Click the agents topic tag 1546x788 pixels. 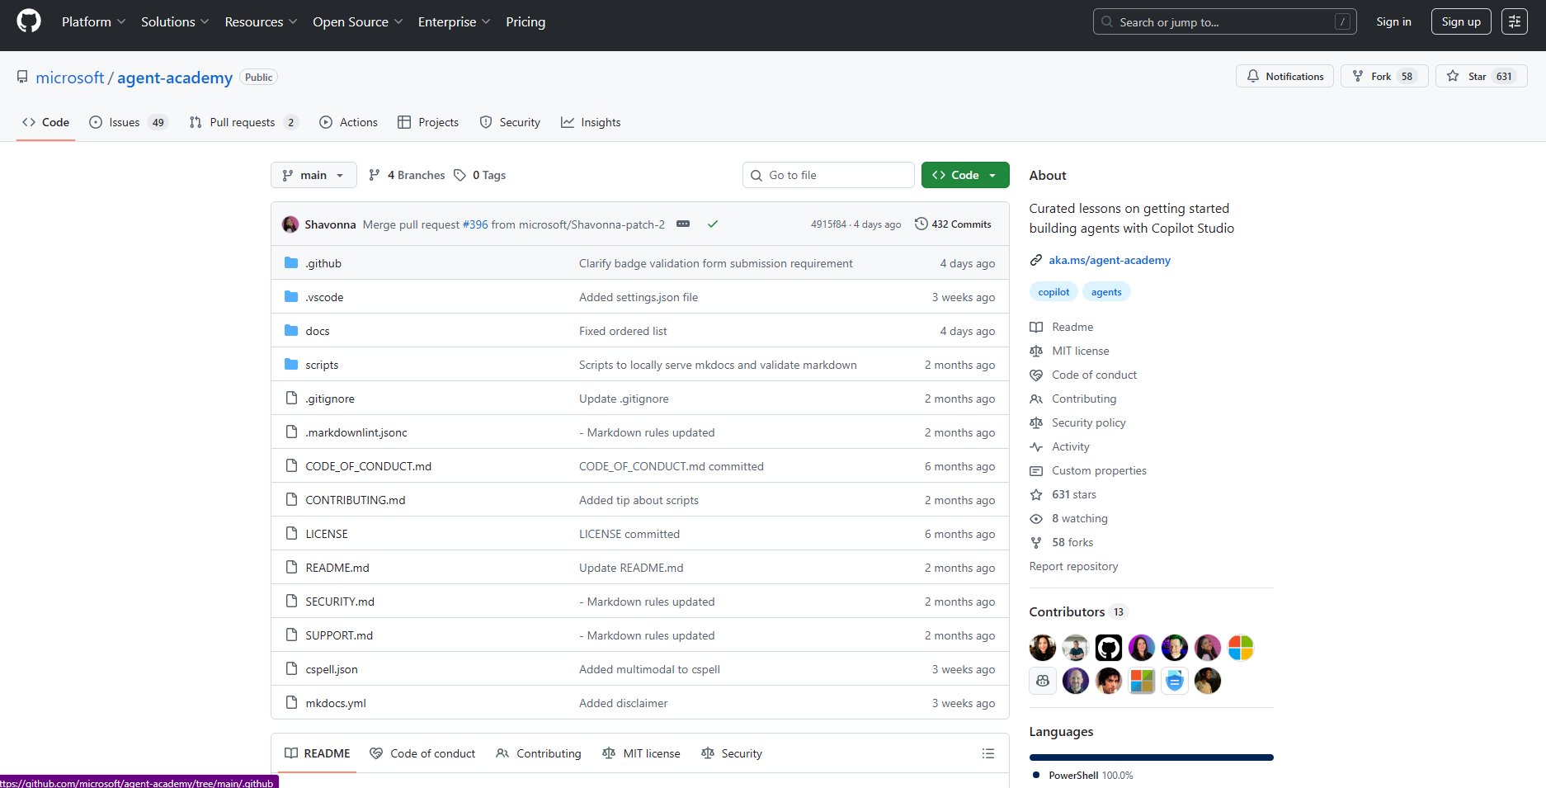1106,292
